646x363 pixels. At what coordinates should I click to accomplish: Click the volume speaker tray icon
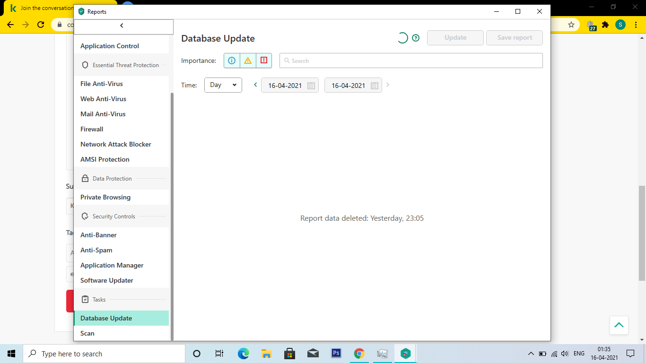coord(565,354)
